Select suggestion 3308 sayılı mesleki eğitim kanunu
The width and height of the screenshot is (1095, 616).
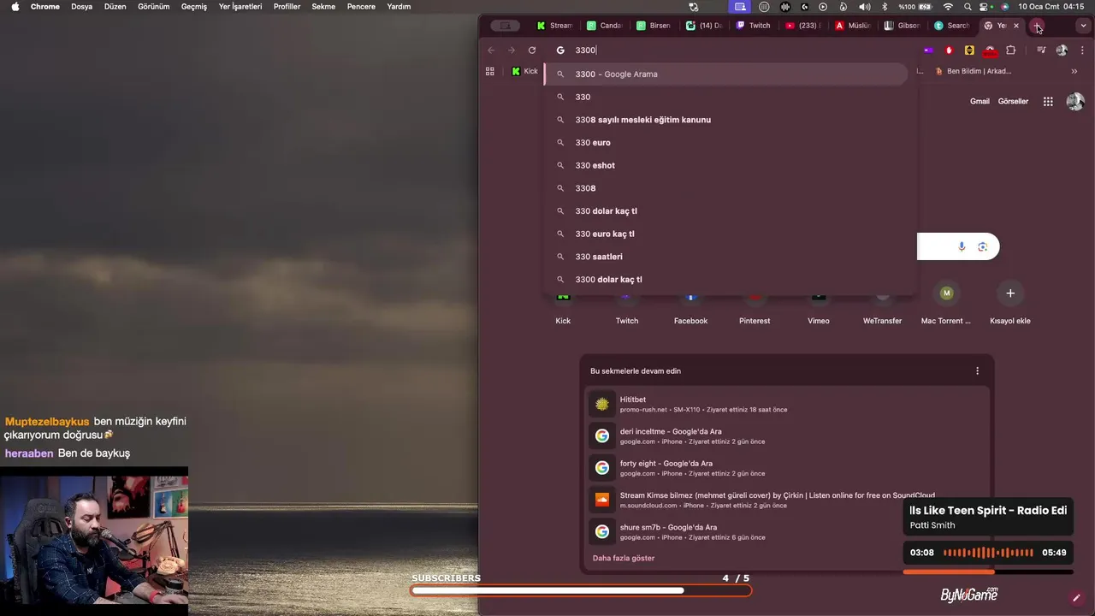click(726, 120)
